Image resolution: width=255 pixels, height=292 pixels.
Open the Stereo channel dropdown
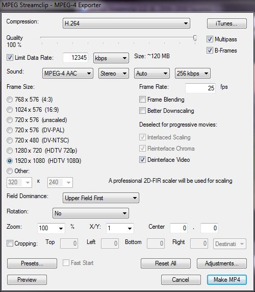pos(114,74)
